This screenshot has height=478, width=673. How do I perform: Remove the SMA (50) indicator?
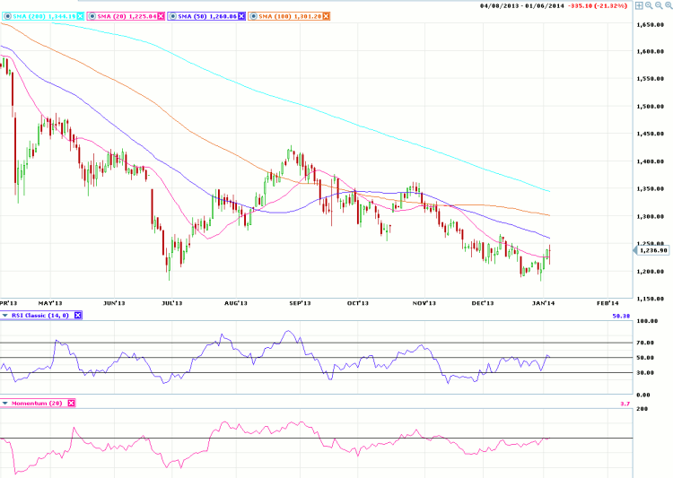tap(239, 16)
